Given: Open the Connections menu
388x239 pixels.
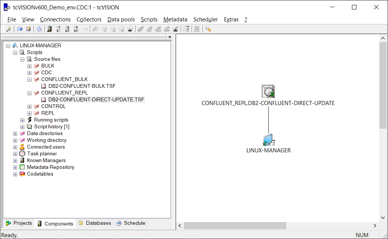Looking at the screenshot, I should click(55, 20).
